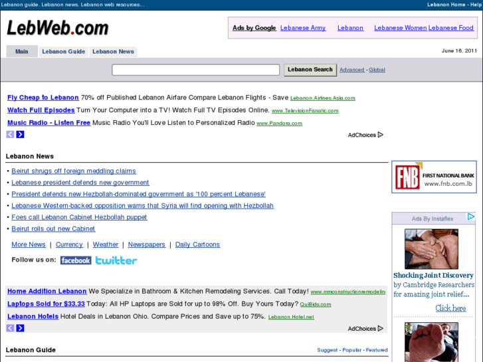Open Shocking Joint Discovery ad headline

(433, 275)
